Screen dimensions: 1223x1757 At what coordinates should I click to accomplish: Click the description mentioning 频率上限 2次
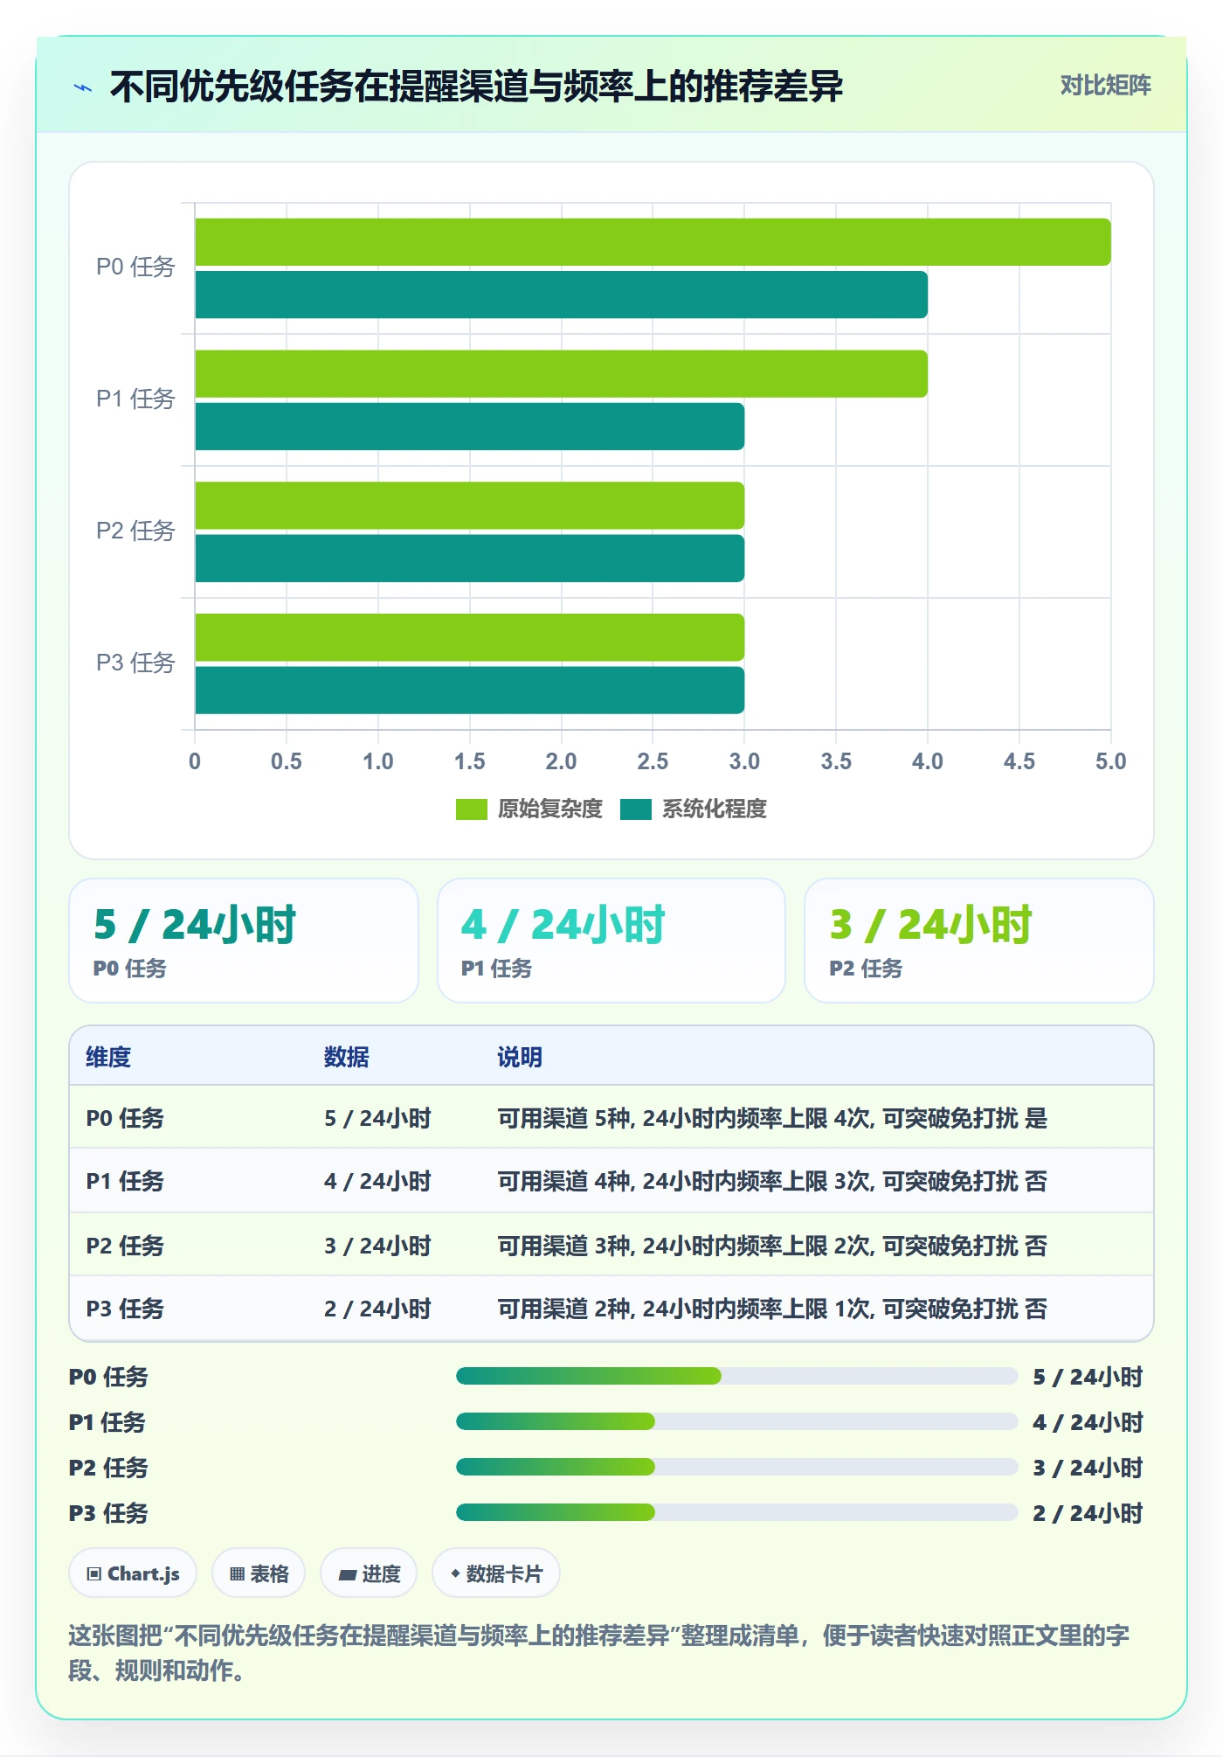click(x=772, y=1246)
